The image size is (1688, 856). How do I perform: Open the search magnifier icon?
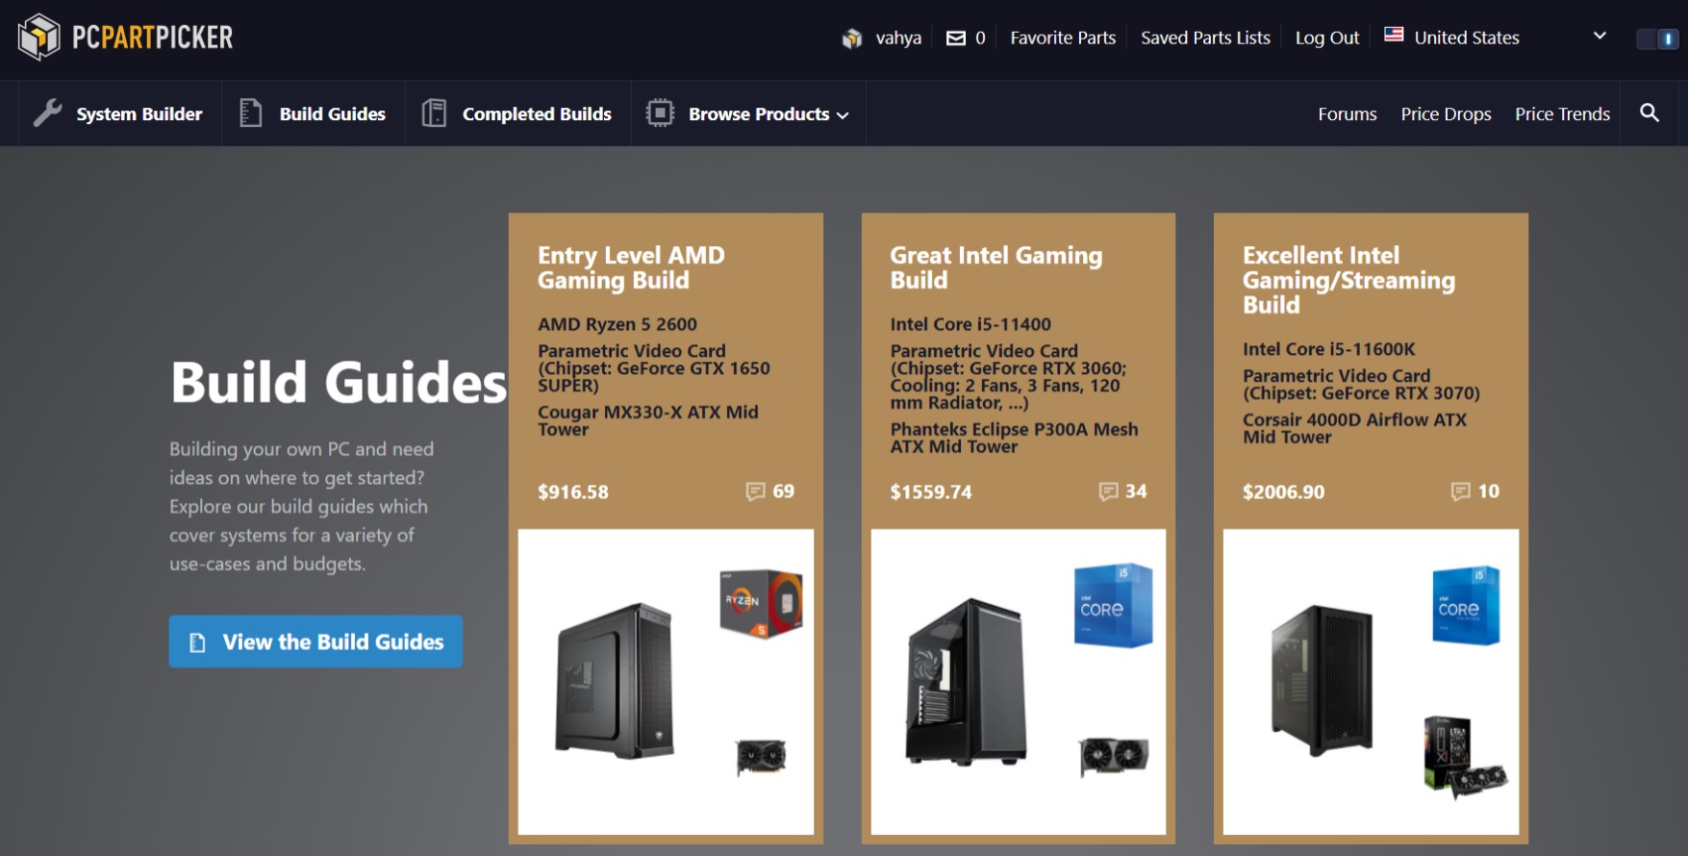click(1650, 113)
